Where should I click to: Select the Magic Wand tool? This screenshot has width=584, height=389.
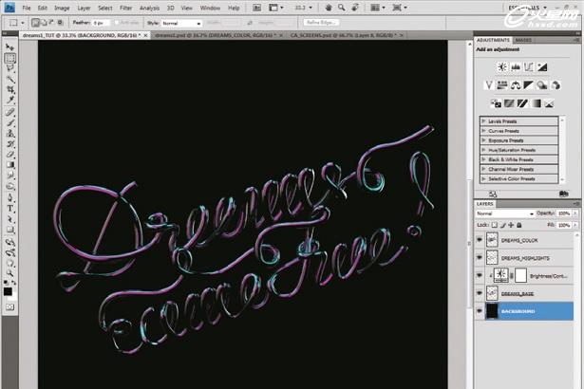[x=10, y=79]
